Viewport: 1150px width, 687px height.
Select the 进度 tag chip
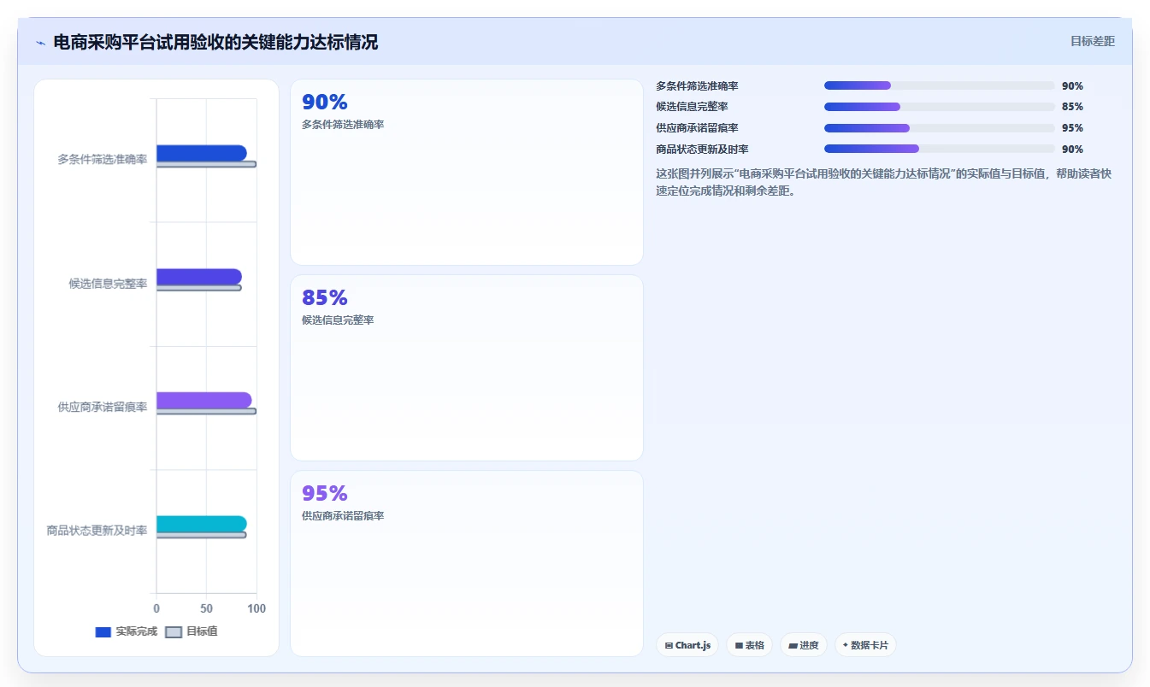(x=804, y=645)
